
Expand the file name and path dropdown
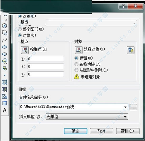point(125,107)
